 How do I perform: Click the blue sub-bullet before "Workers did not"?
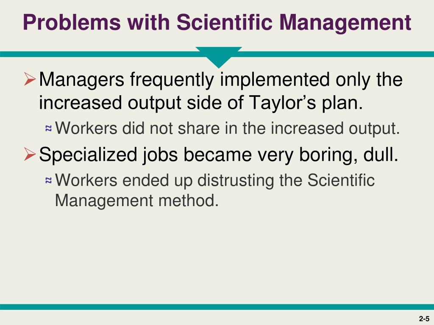click(49, 128)
